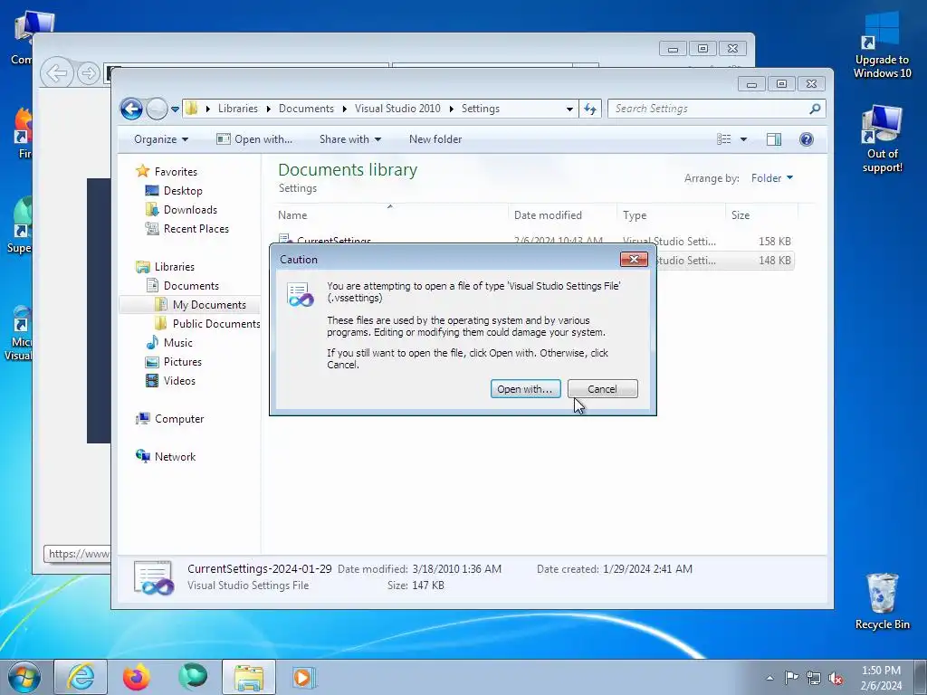
Task: Open the Organize menu
Action: [x=161, y=139]
